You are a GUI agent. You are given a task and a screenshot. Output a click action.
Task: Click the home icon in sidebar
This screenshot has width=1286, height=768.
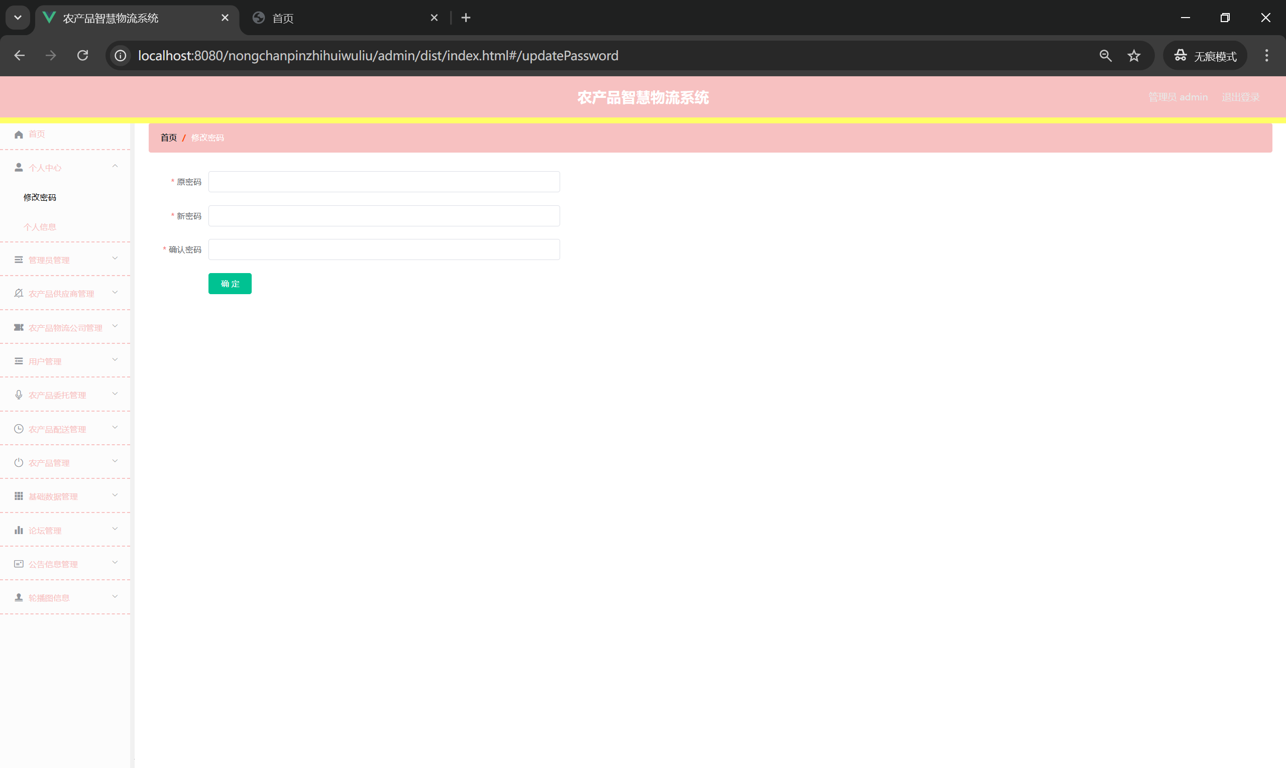click(x=19, y=135)
